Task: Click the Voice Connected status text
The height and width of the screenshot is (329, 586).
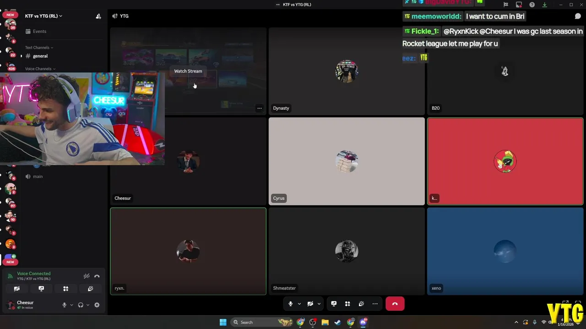Action: (34, 274)
